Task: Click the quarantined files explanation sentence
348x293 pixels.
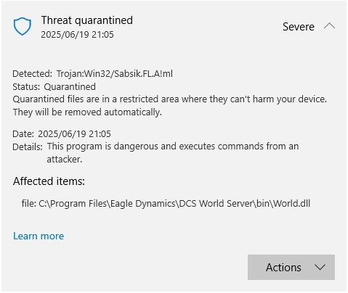Action: [170, 99]
